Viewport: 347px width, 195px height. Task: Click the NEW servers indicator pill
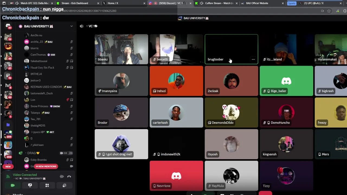[x=8, y=167]
